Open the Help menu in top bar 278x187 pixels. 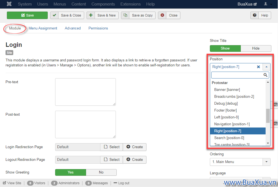pyautogui.click(x=150, y=4)
